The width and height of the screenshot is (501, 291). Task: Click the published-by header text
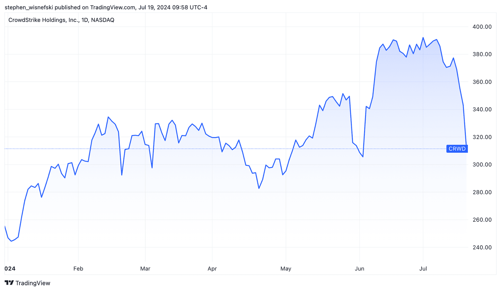pyautogui.click(x=106, y=7)
